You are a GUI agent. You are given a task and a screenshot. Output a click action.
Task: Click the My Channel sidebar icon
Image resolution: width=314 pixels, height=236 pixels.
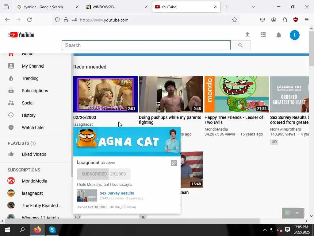pos(11,66)
